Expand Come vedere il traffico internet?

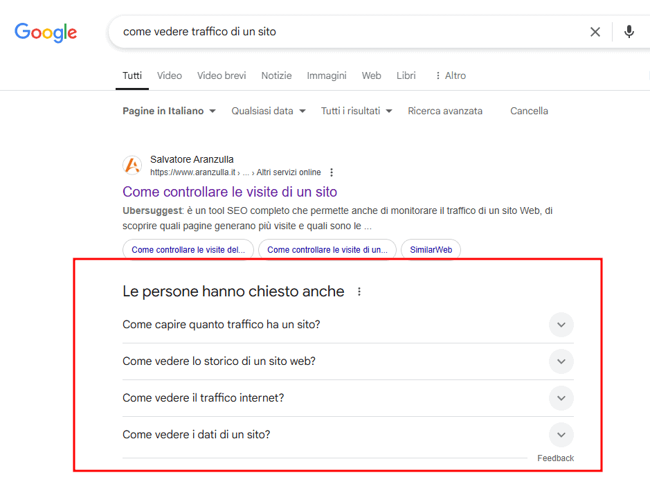click(347, 398)
